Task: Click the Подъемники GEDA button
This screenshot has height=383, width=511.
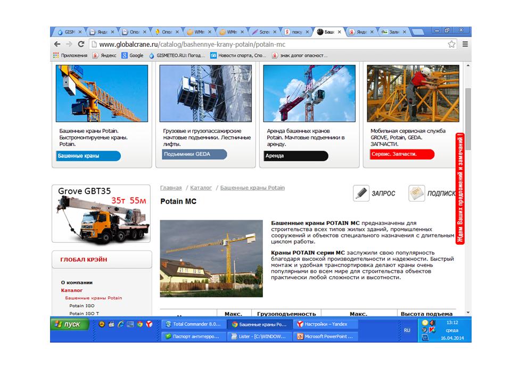Action: tap(194, 154)
